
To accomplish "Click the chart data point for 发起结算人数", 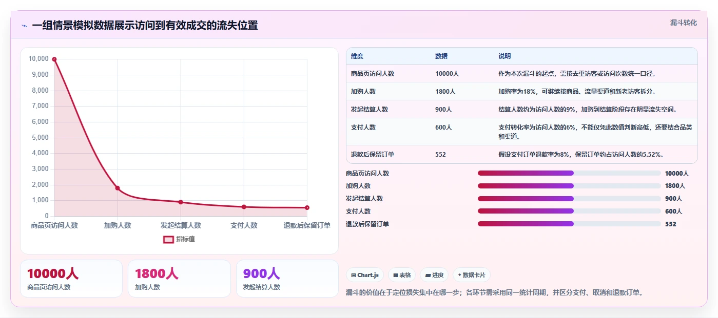I will click(181, 202).
